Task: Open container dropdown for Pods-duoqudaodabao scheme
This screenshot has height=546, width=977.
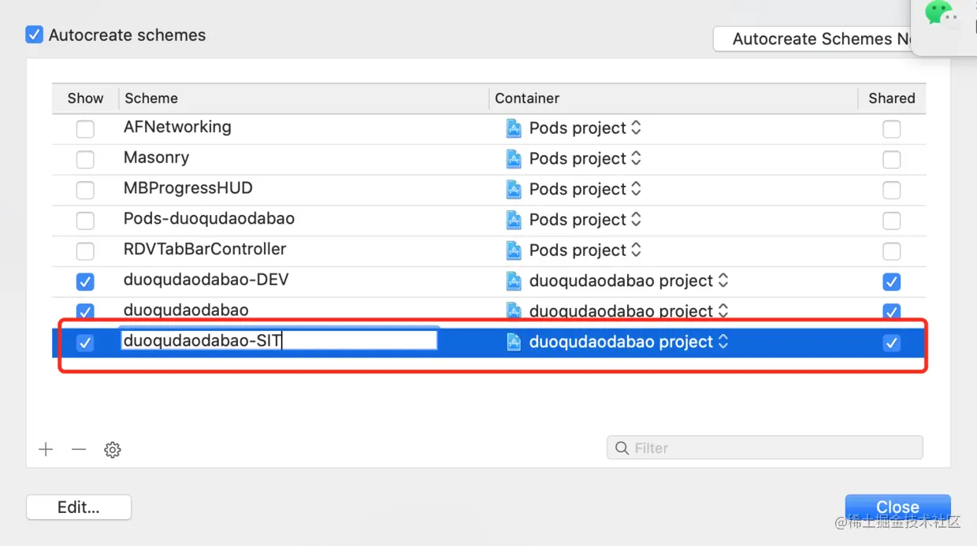Action: 636,220
